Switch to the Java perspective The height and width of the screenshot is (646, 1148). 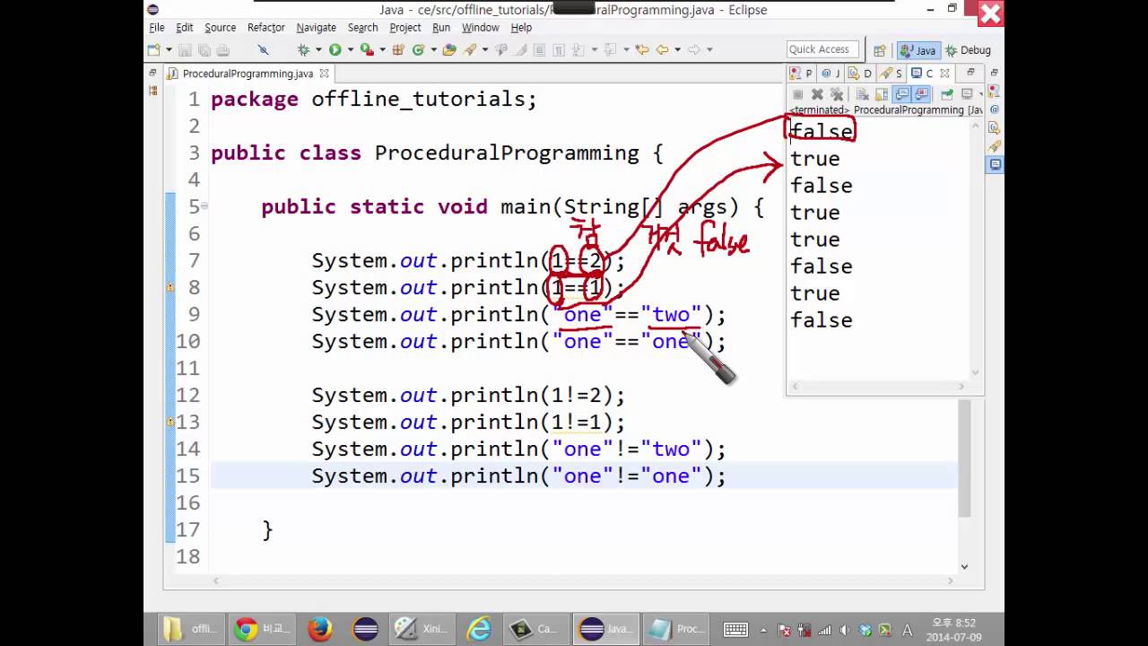[x=918, y=50]
